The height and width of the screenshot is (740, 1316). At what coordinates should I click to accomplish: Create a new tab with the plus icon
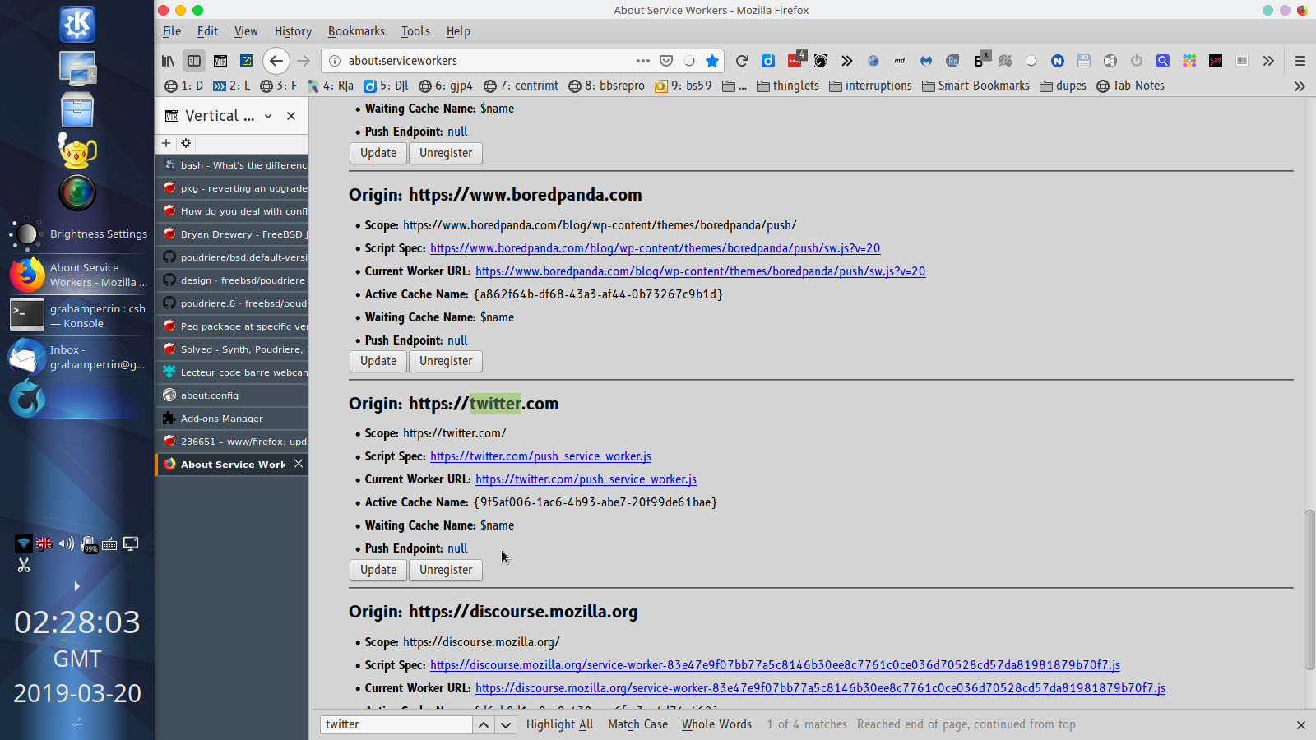pyautogui.click(x=165, y=143)
